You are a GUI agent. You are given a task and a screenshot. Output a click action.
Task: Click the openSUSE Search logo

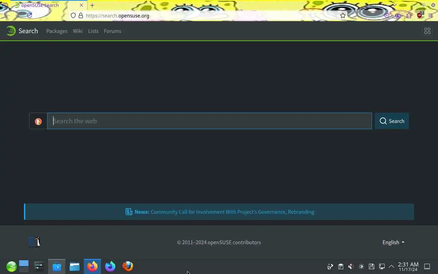coord(22,31)
